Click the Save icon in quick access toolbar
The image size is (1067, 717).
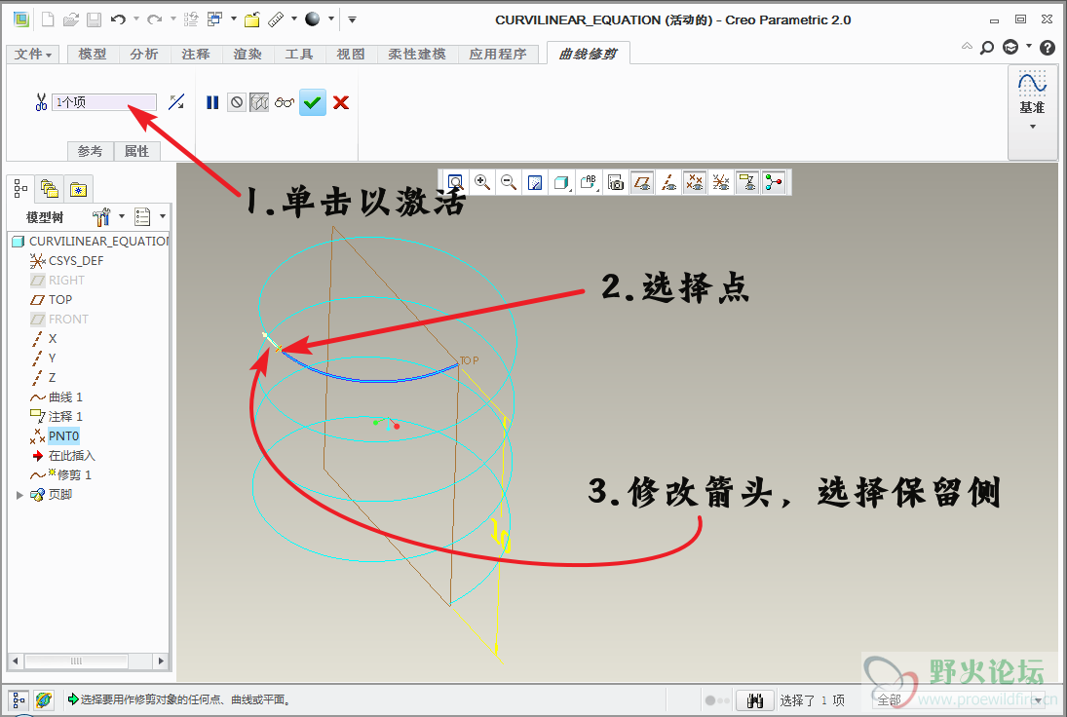[x=94, y=19]
